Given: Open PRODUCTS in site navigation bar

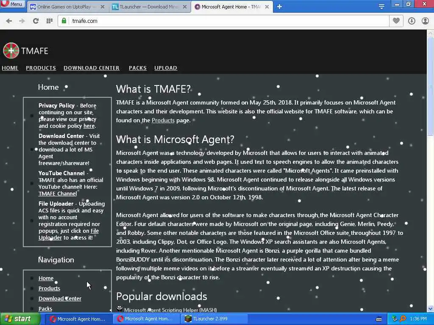Looking at the screenshot, I should pyautogui.click(x=41, y=68).
